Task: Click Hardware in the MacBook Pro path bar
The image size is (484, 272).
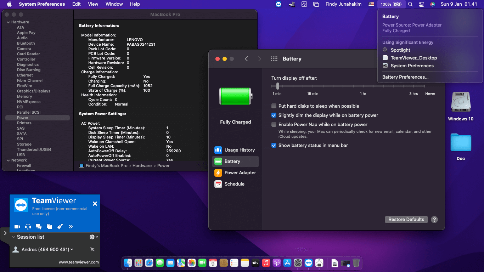Action: click(x=142, y=166)
